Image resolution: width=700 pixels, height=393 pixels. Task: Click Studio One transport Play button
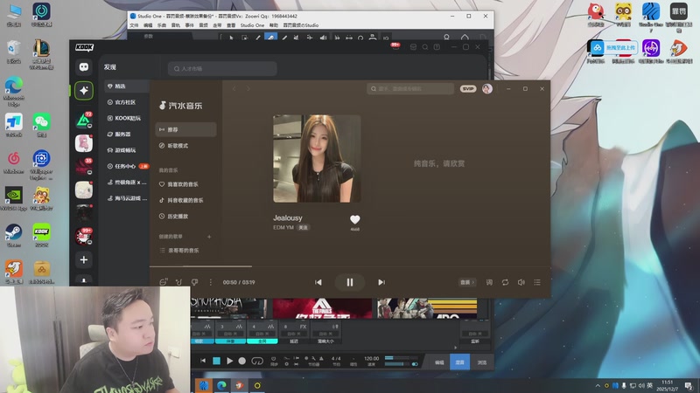[229, 361]
